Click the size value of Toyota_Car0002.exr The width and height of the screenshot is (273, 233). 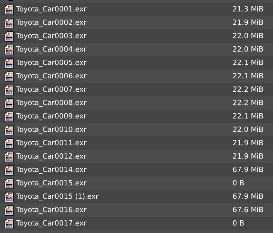[x=248, y=23]
